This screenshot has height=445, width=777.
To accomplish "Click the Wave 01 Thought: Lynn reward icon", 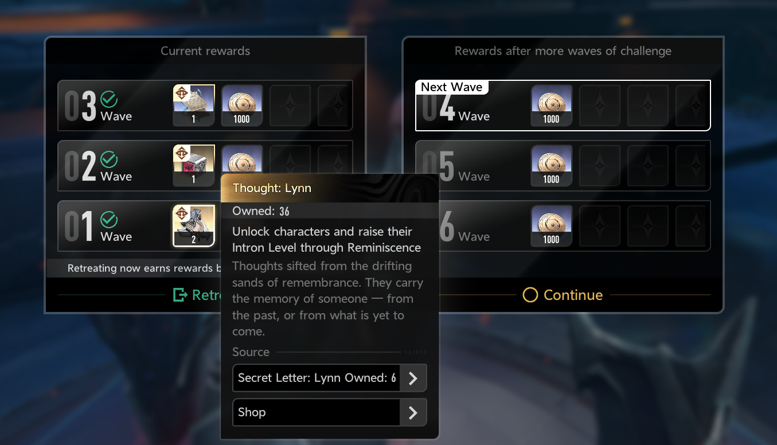I will pyautogui.click(x=194, y=226).
